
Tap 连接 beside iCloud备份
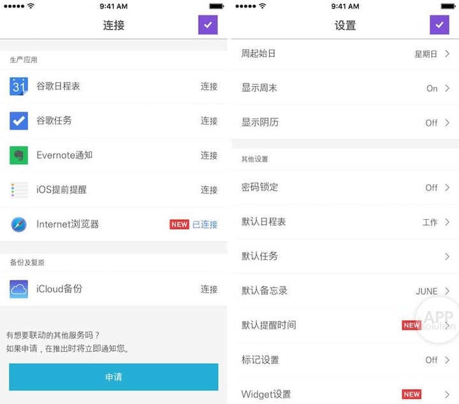209,289
